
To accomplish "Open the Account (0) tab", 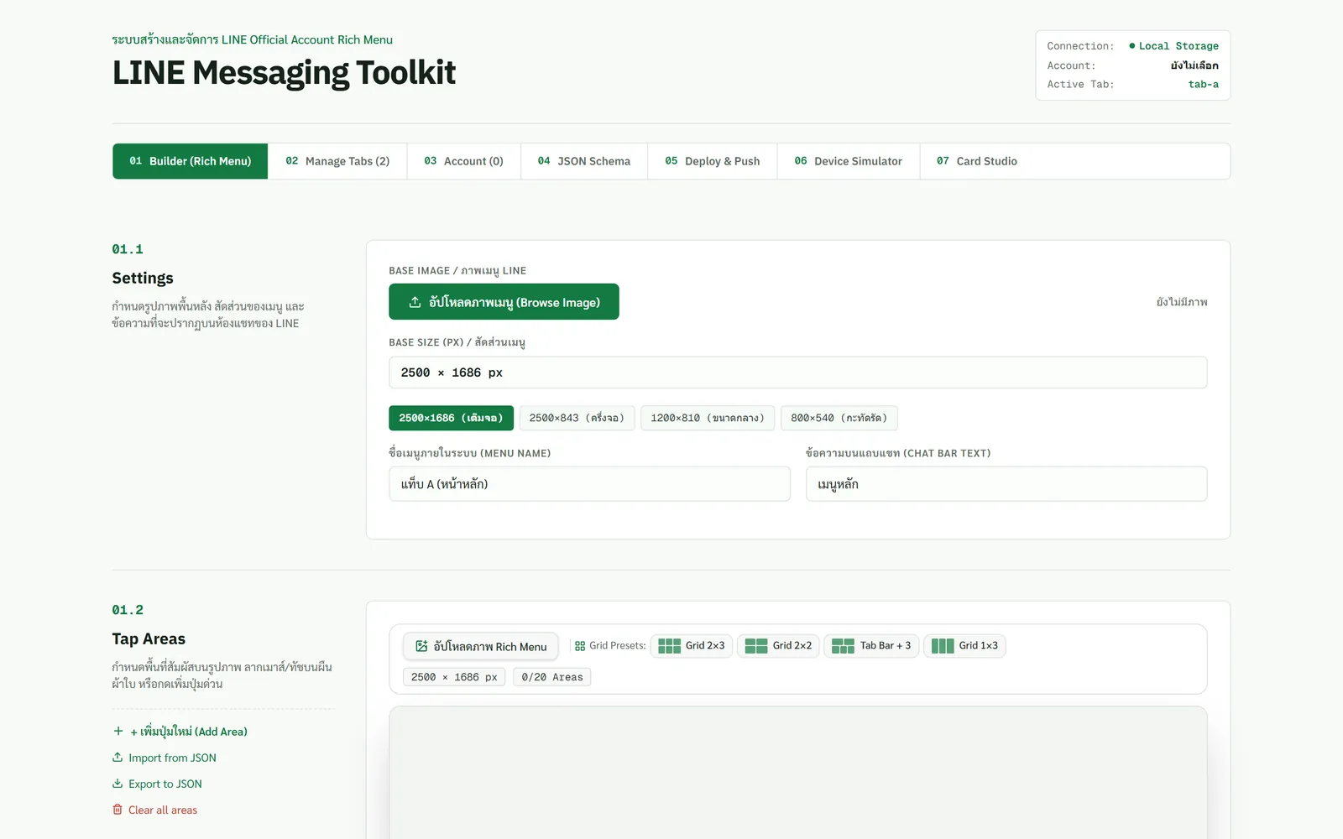I will tap(464, 161).
